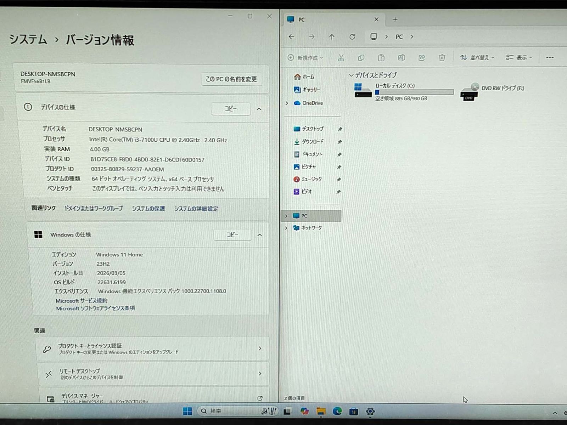This screenshot has height=425, width=567.
Task: Open Copilot from the taskbar
Action: click(x=304, y=411)
